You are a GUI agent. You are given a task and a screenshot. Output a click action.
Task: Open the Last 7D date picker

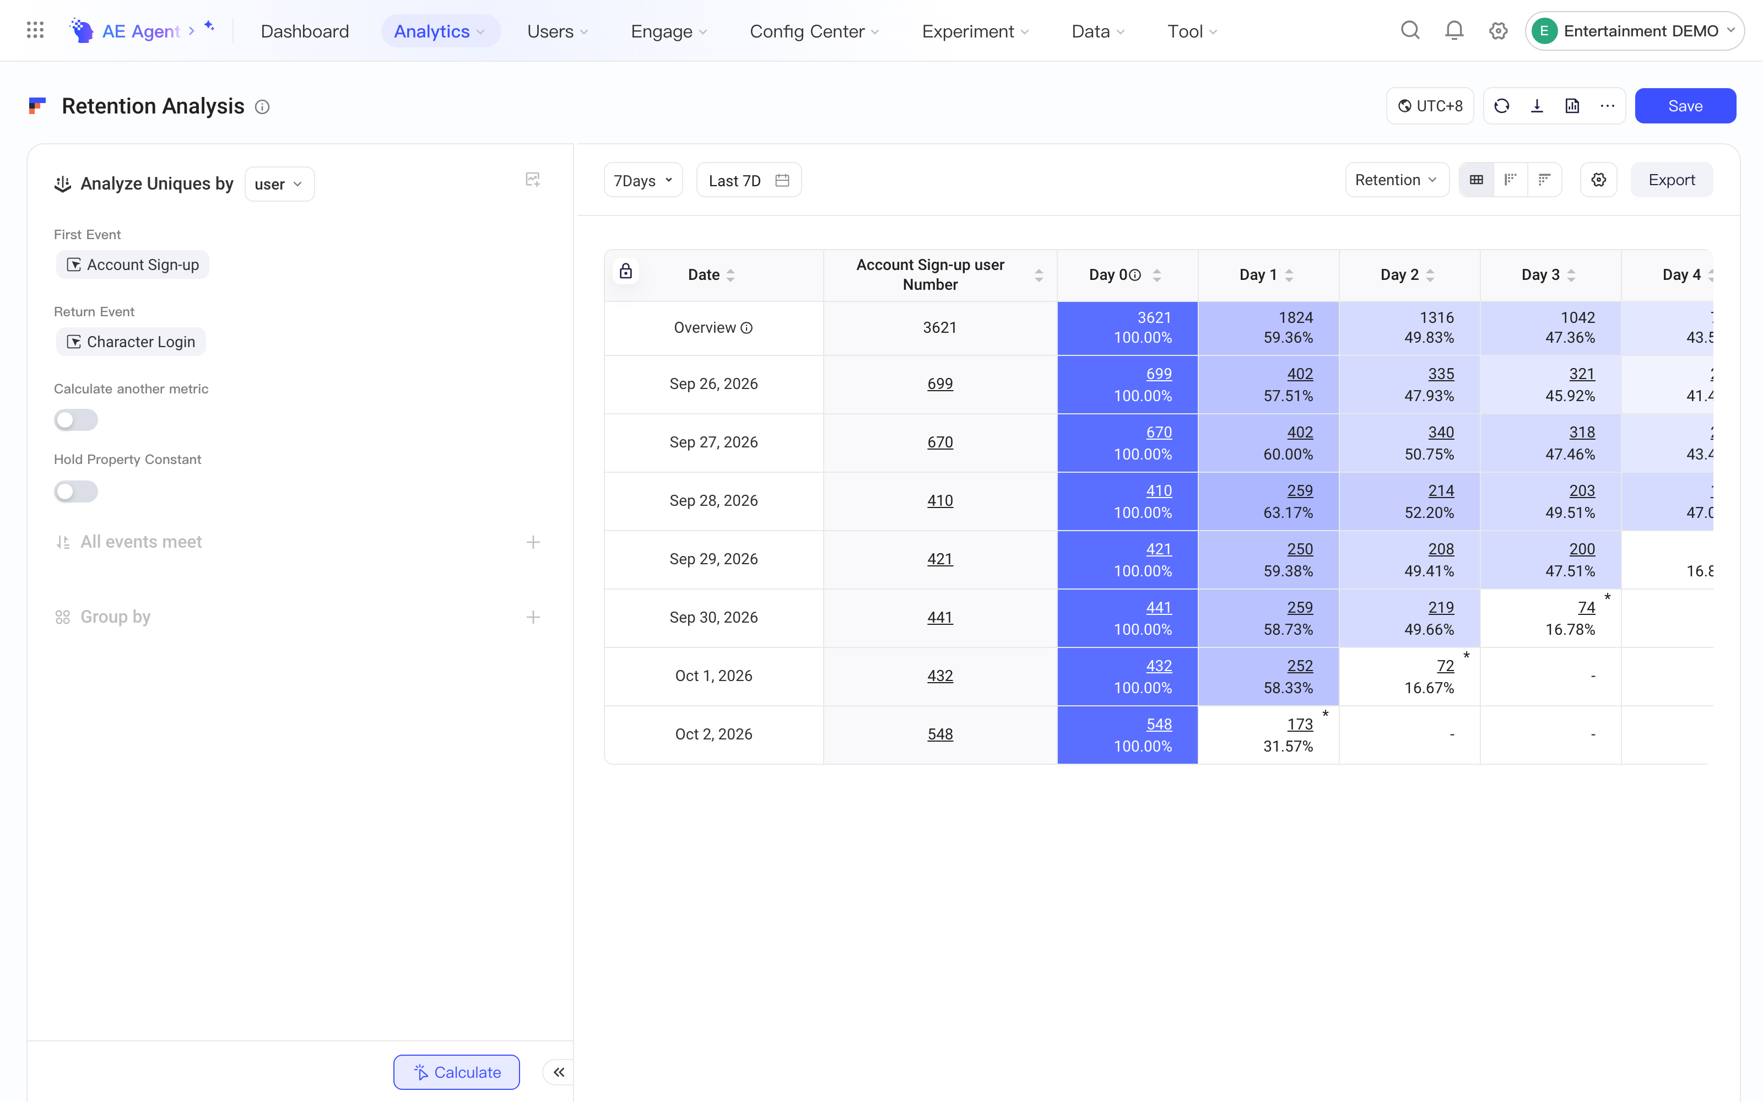pyautogui.click(x=749, y=180)
